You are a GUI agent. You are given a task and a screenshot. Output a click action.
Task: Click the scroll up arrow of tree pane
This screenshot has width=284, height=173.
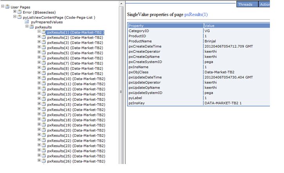121,4
